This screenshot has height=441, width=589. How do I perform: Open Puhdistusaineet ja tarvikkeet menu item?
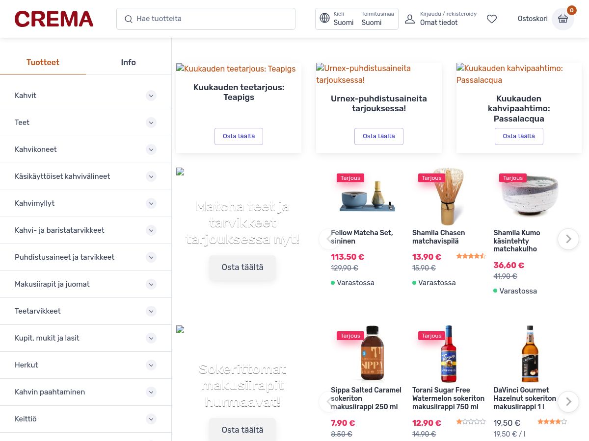pos(64,257)
